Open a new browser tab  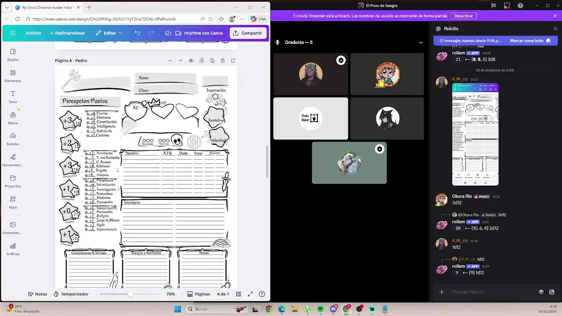coord(89,7)
